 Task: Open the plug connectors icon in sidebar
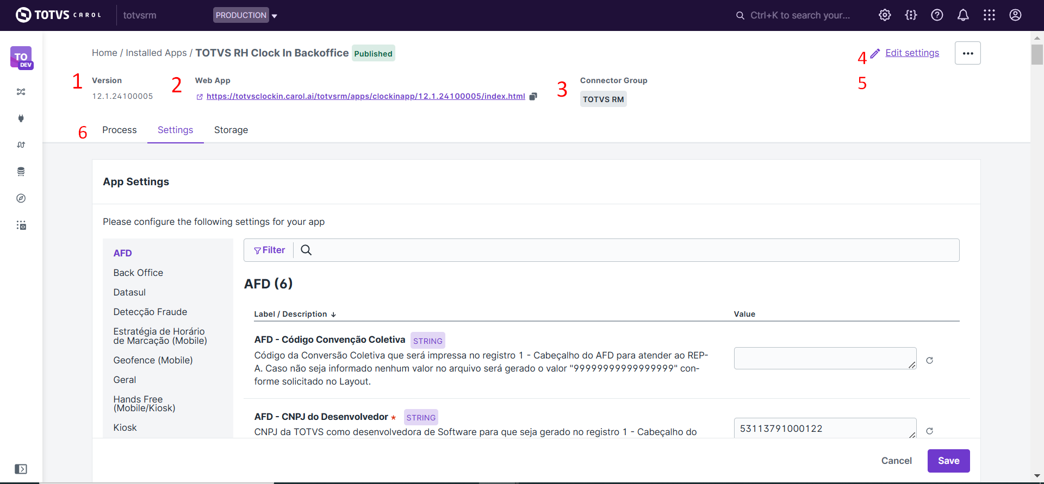[x=21, y=118]
